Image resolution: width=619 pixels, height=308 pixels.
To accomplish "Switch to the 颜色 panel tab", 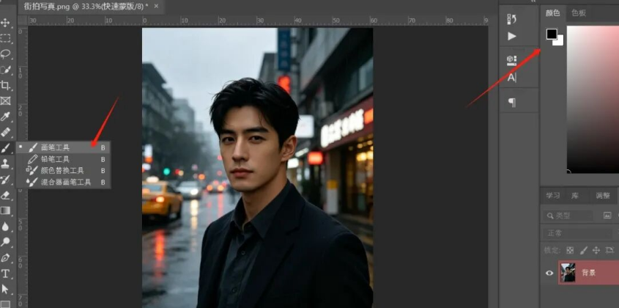I will (x=552, y=13).
